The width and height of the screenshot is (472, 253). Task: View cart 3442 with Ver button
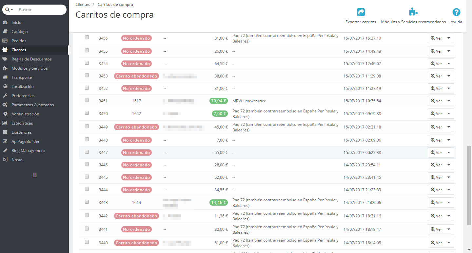(436, 216)
